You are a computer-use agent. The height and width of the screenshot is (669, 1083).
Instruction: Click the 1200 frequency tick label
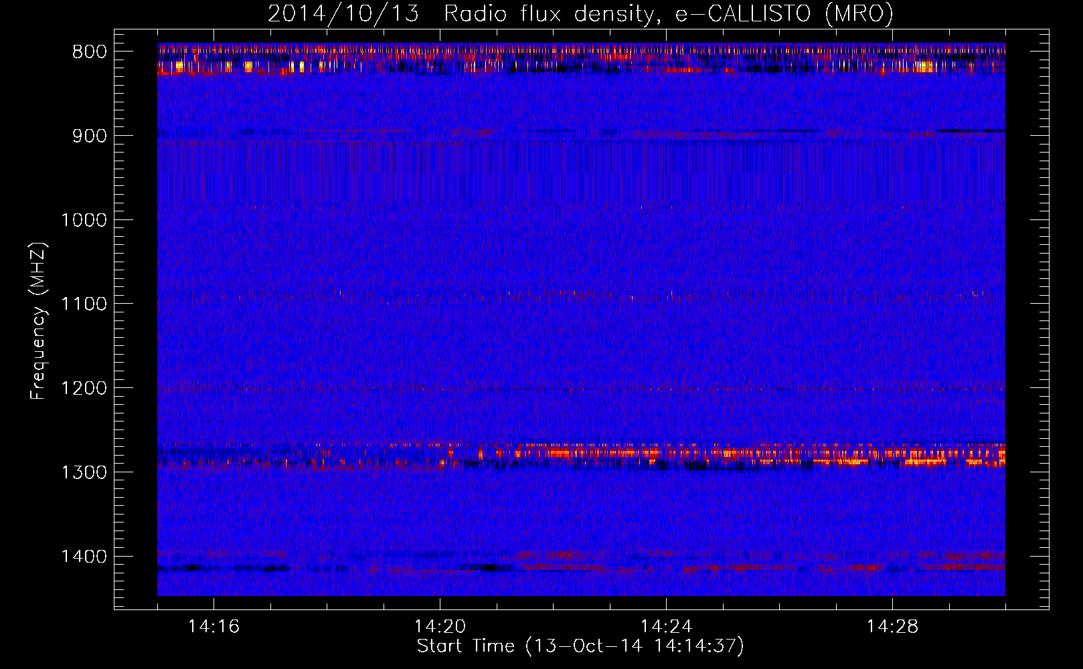tap(84, 389)
